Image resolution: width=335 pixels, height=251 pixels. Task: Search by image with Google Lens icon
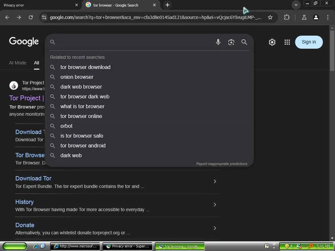pyautogui.click(x=231, y=42)
